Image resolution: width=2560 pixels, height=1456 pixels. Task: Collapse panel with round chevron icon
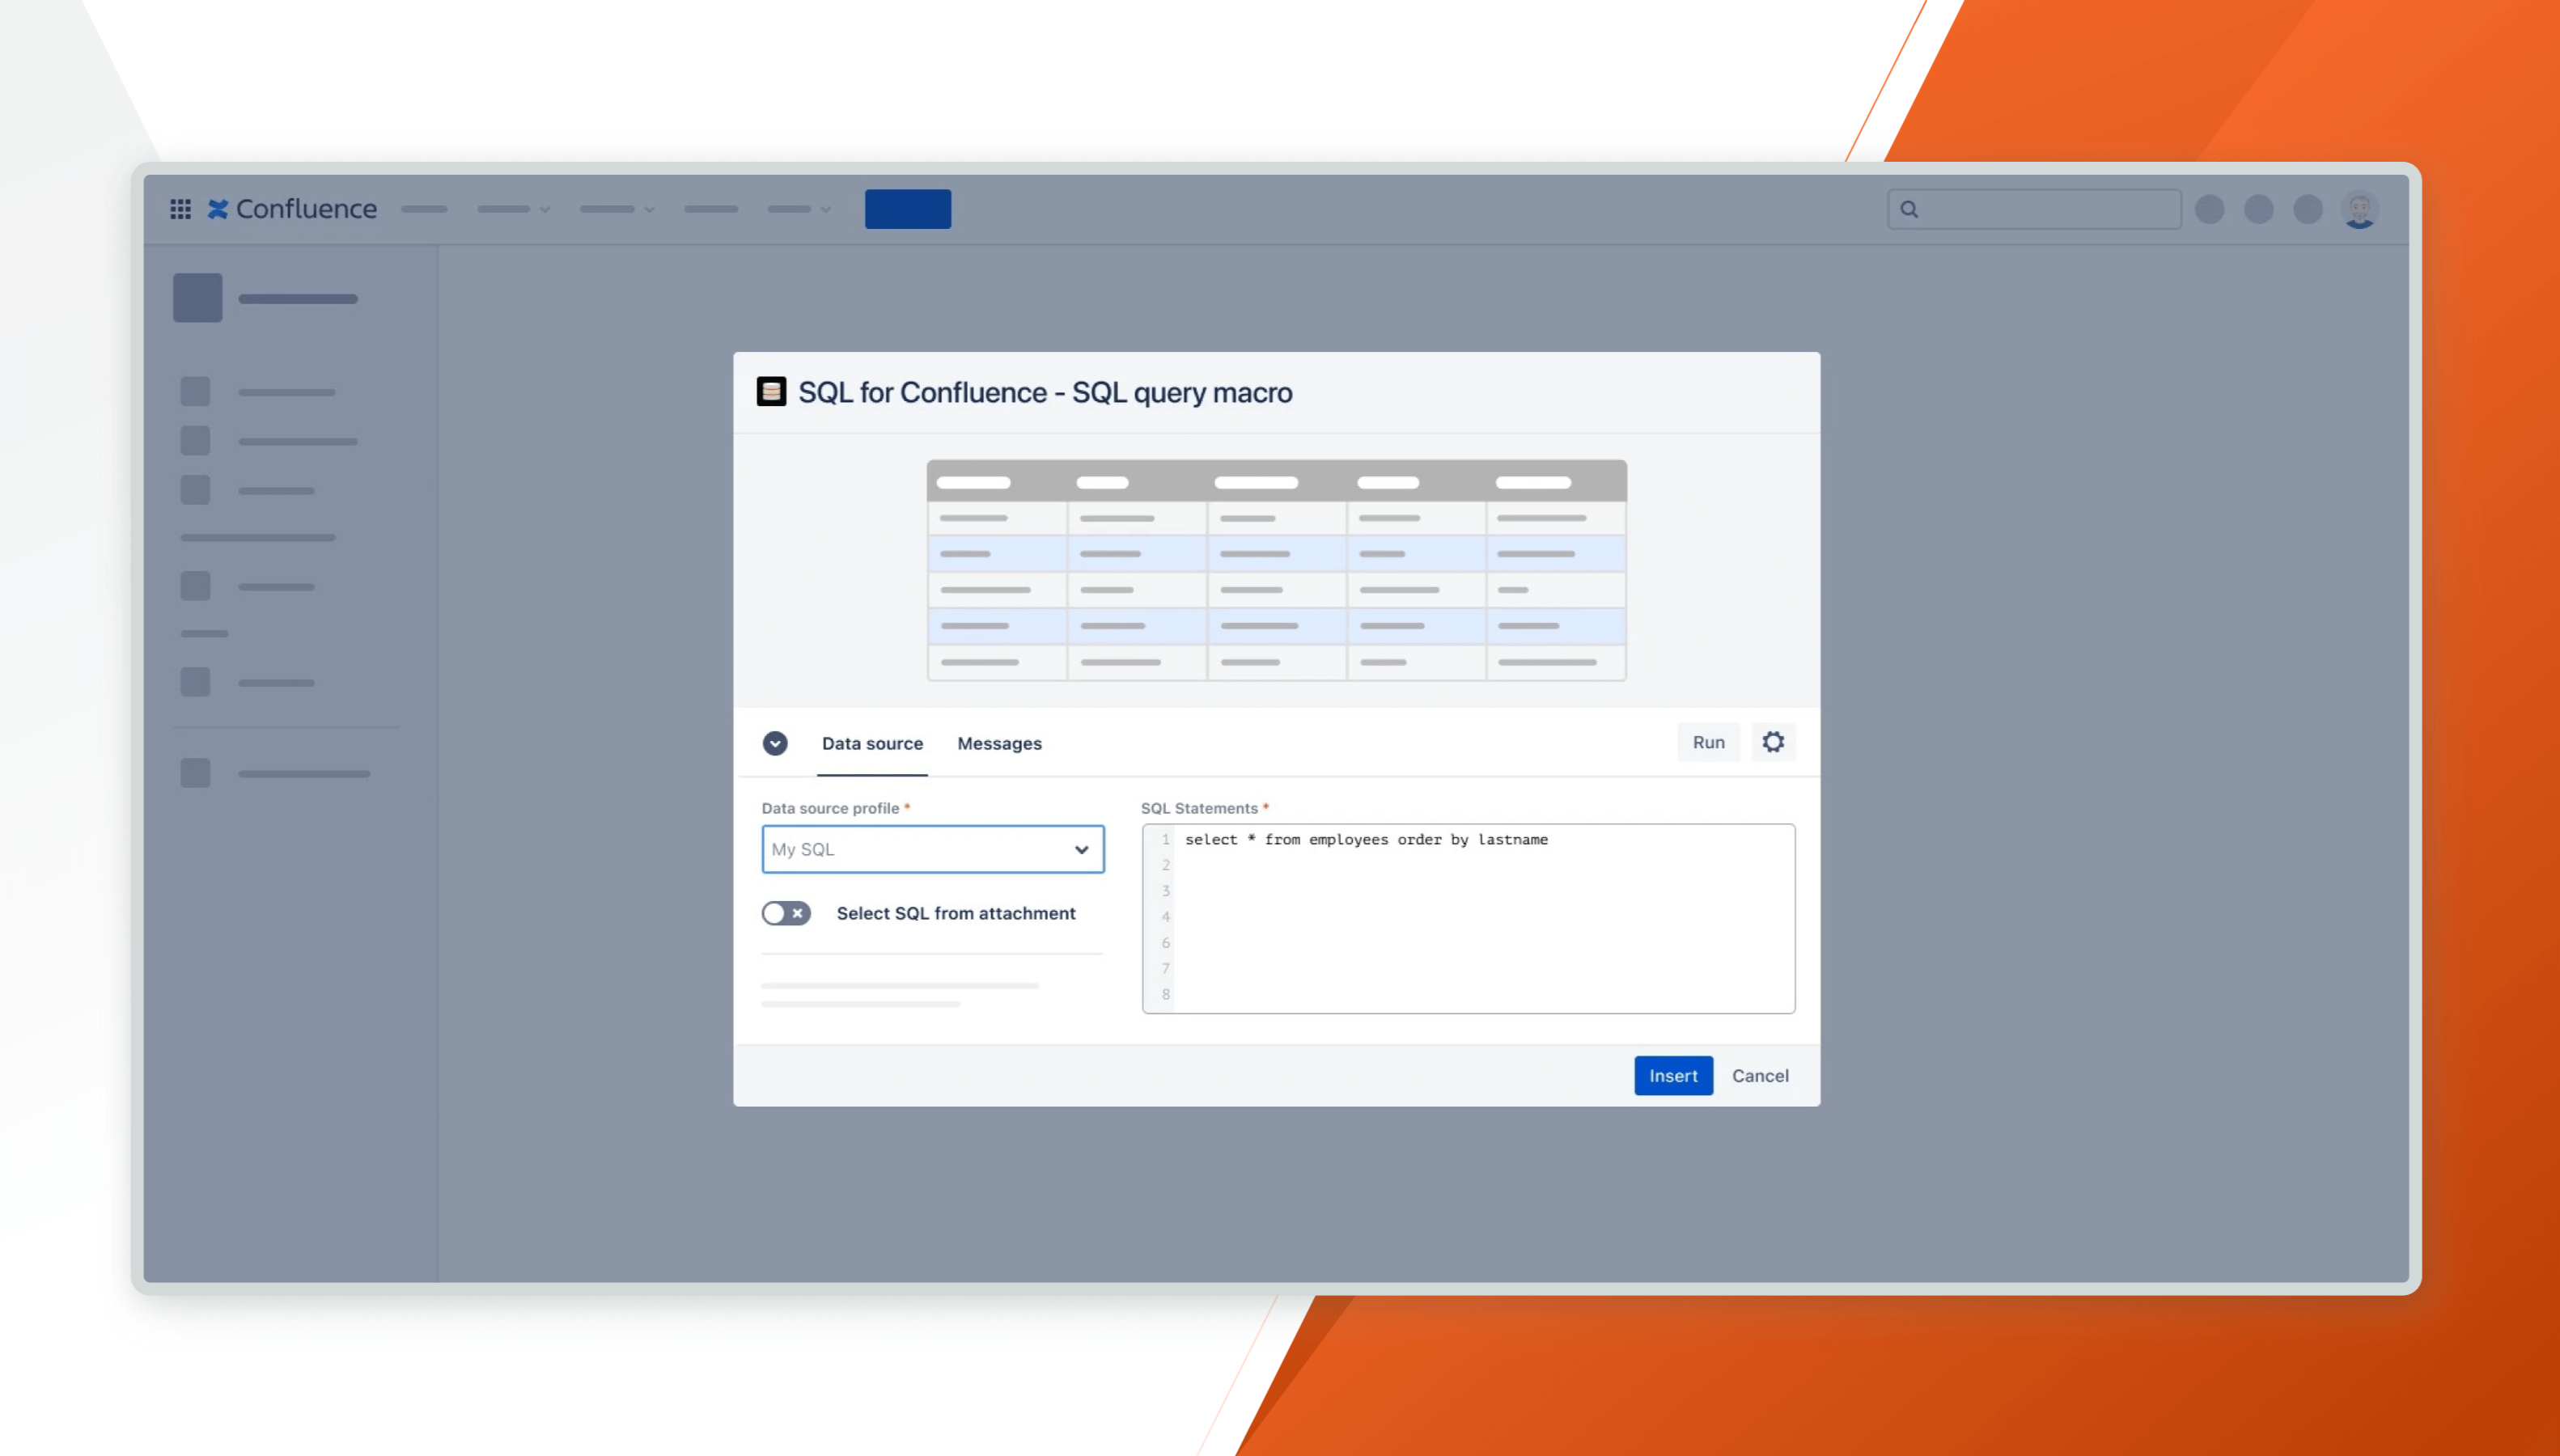(775, 743)
